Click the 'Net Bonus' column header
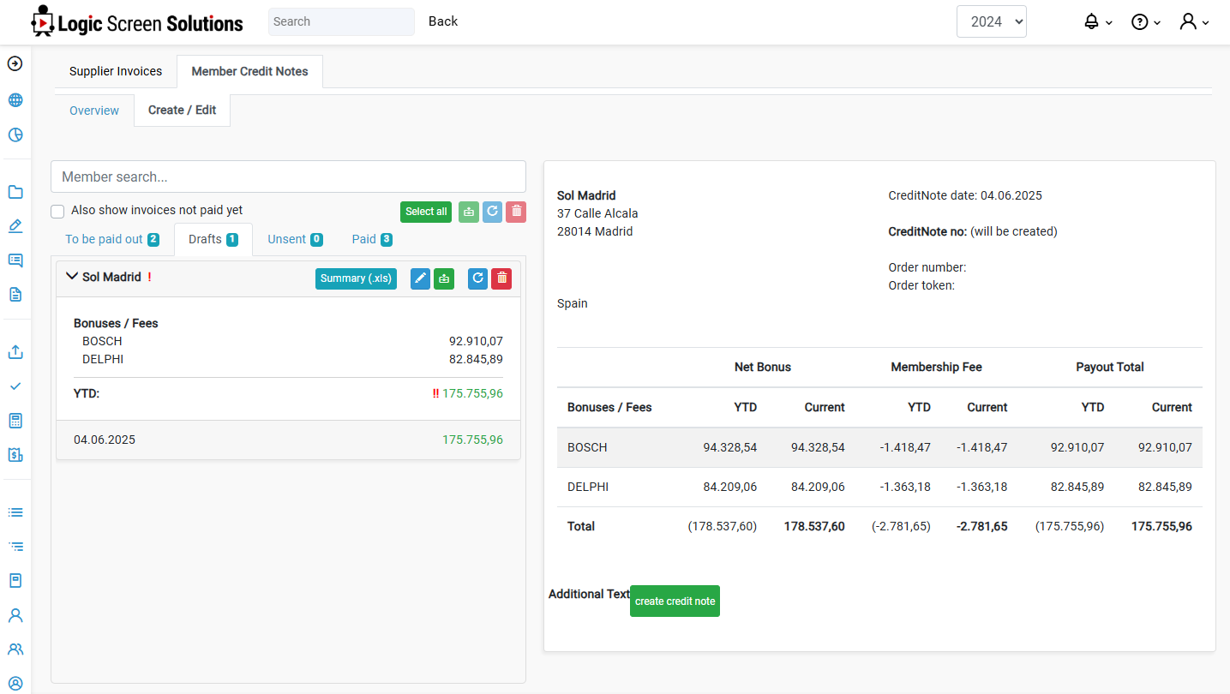 763,367
